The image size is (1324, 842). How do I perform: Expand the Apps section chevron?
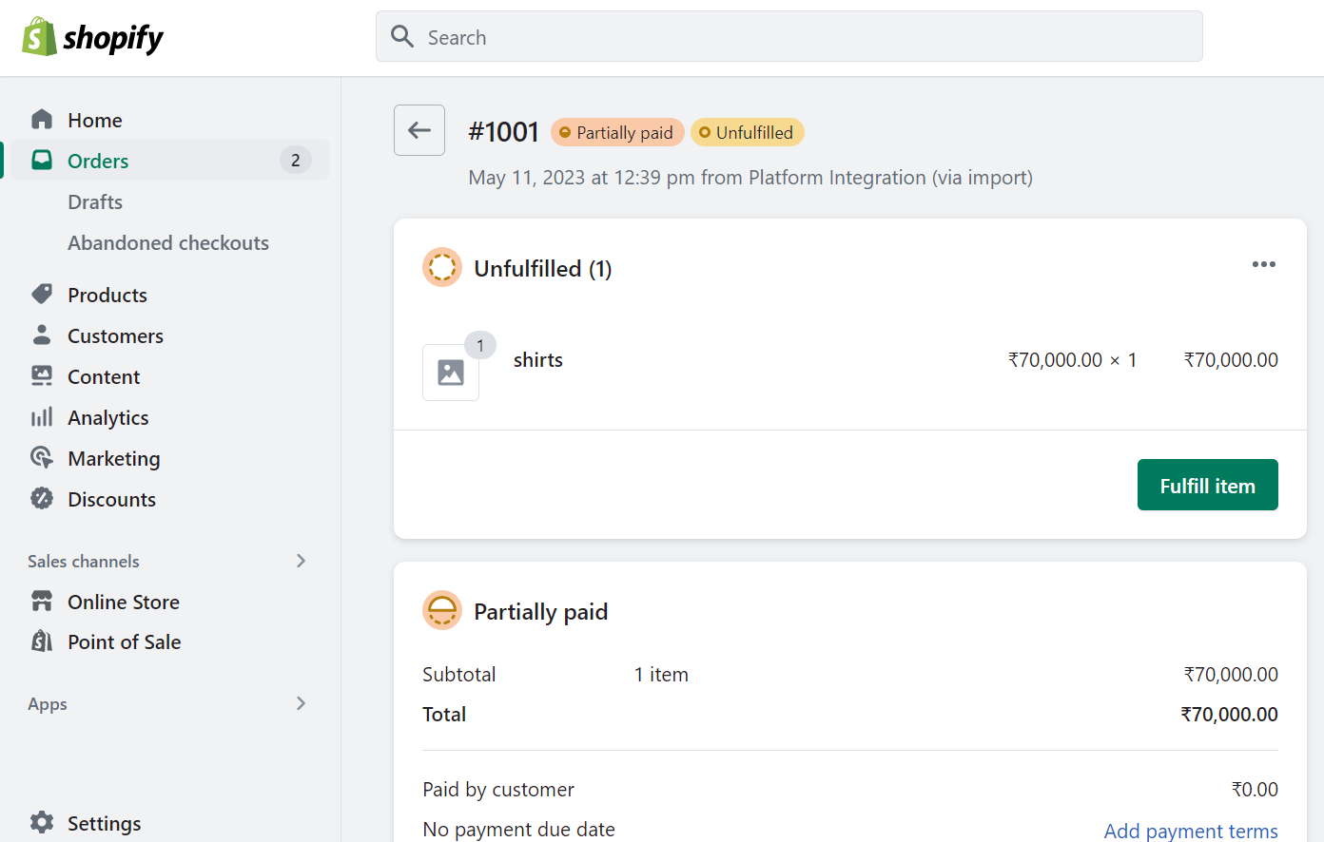pos(301,703)
